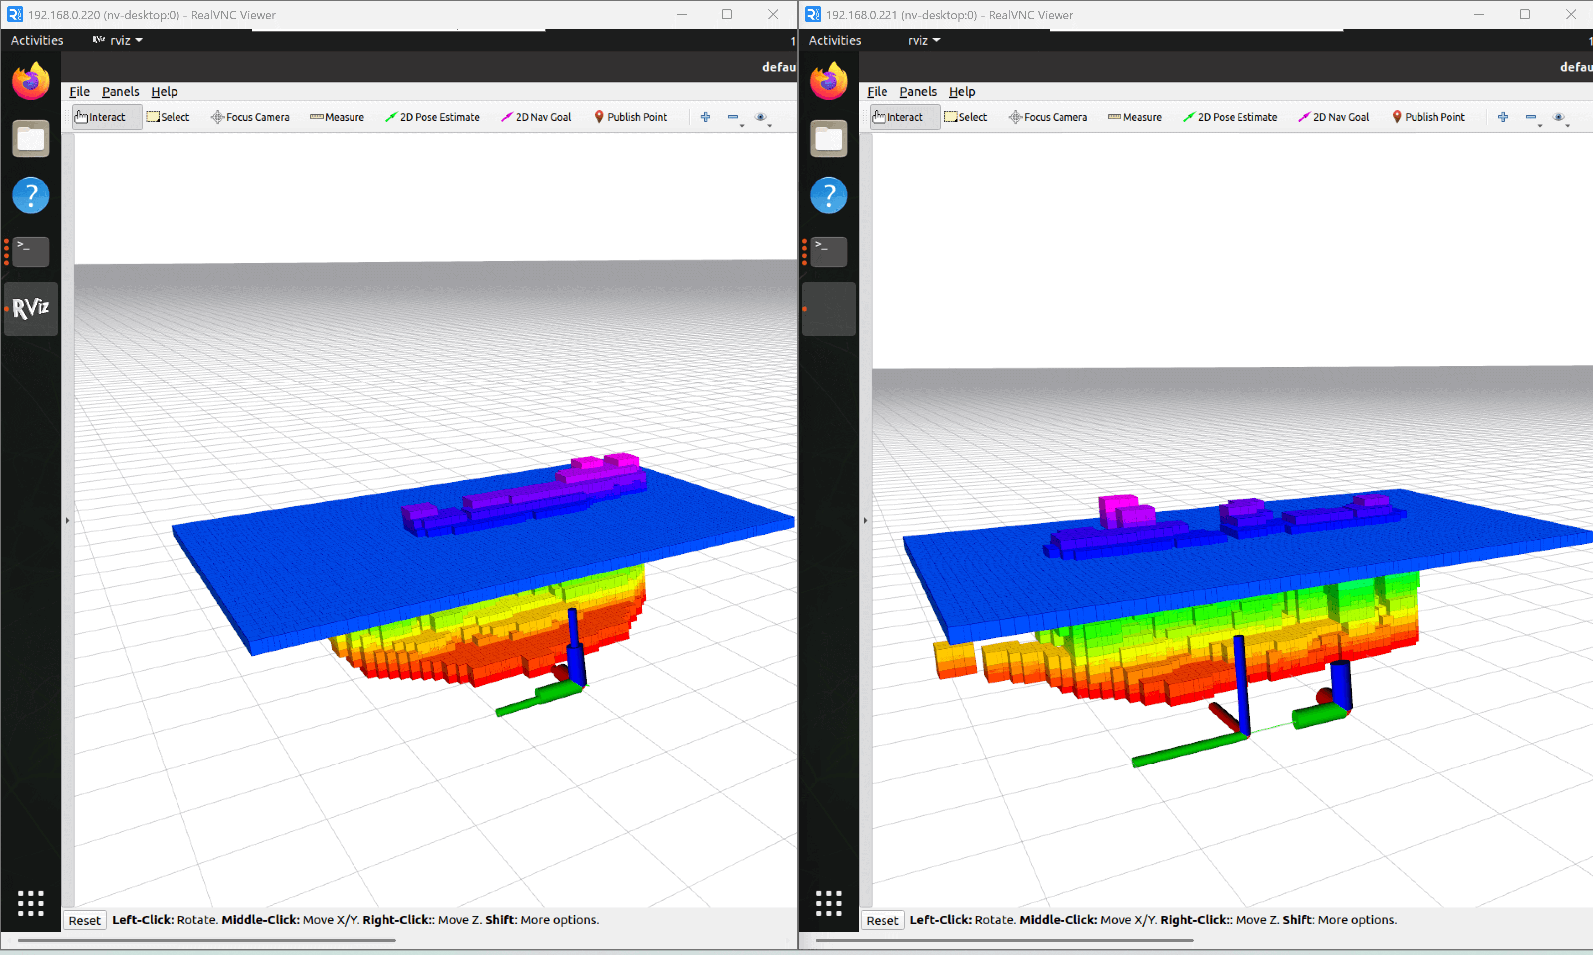Screen dimensions: 1593x955
Task: Choose the Select tool in right viewer
Action: click(966, 117)
